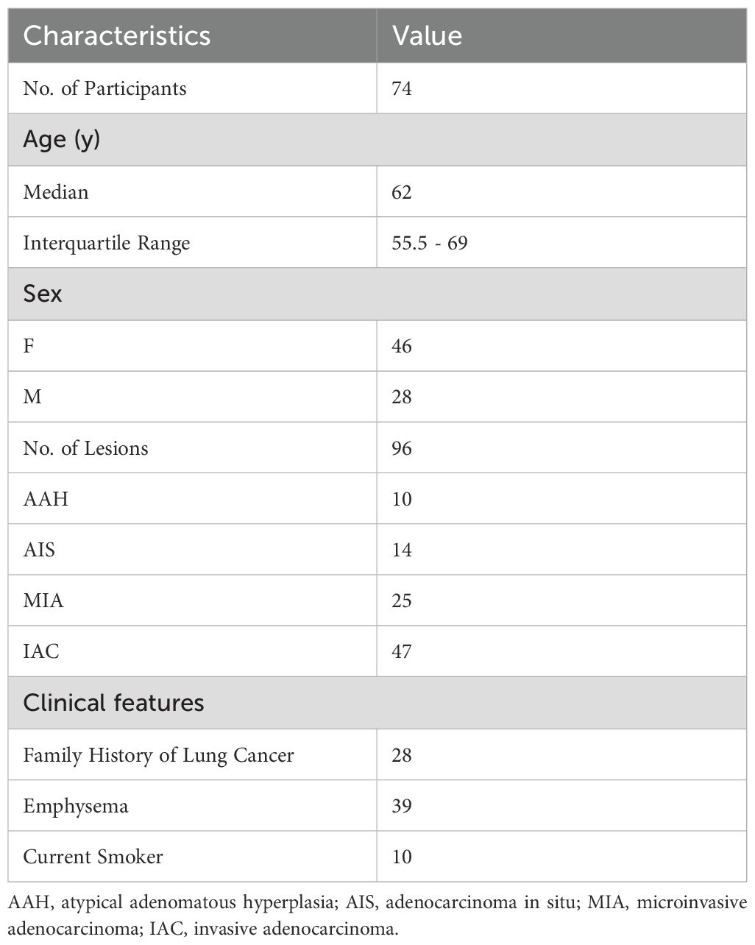Image resolution: width=755 pixels, height=945 pixels.
Task: Click the median age value 62
Action: pyautogui.click(x=402, y=192)
